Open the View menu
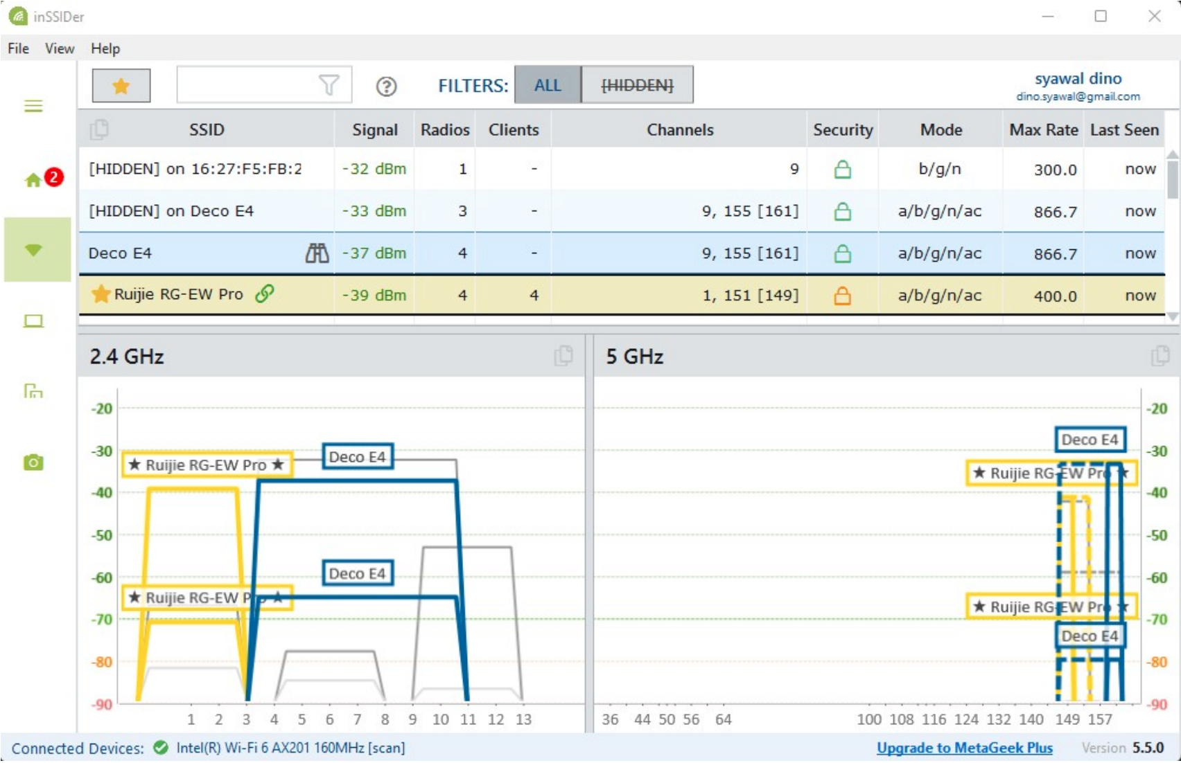 click(x=60, y=48)
